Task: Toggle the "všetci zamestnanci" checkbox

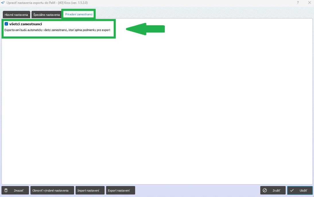Action: click(6, 24)
